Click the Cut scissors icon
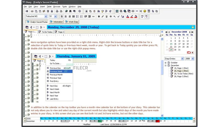Image resolution: width=219 pixels, height=127 pixels. point(86,11)
